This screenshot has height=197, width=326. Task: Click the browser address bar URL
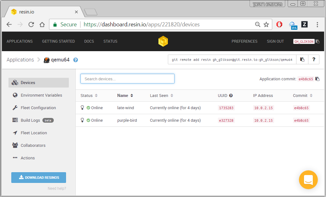point(141,24)
